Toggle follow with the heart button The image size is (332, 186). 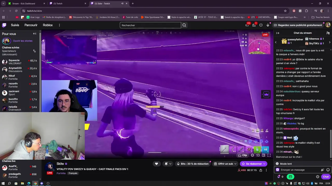coord(156,164)
